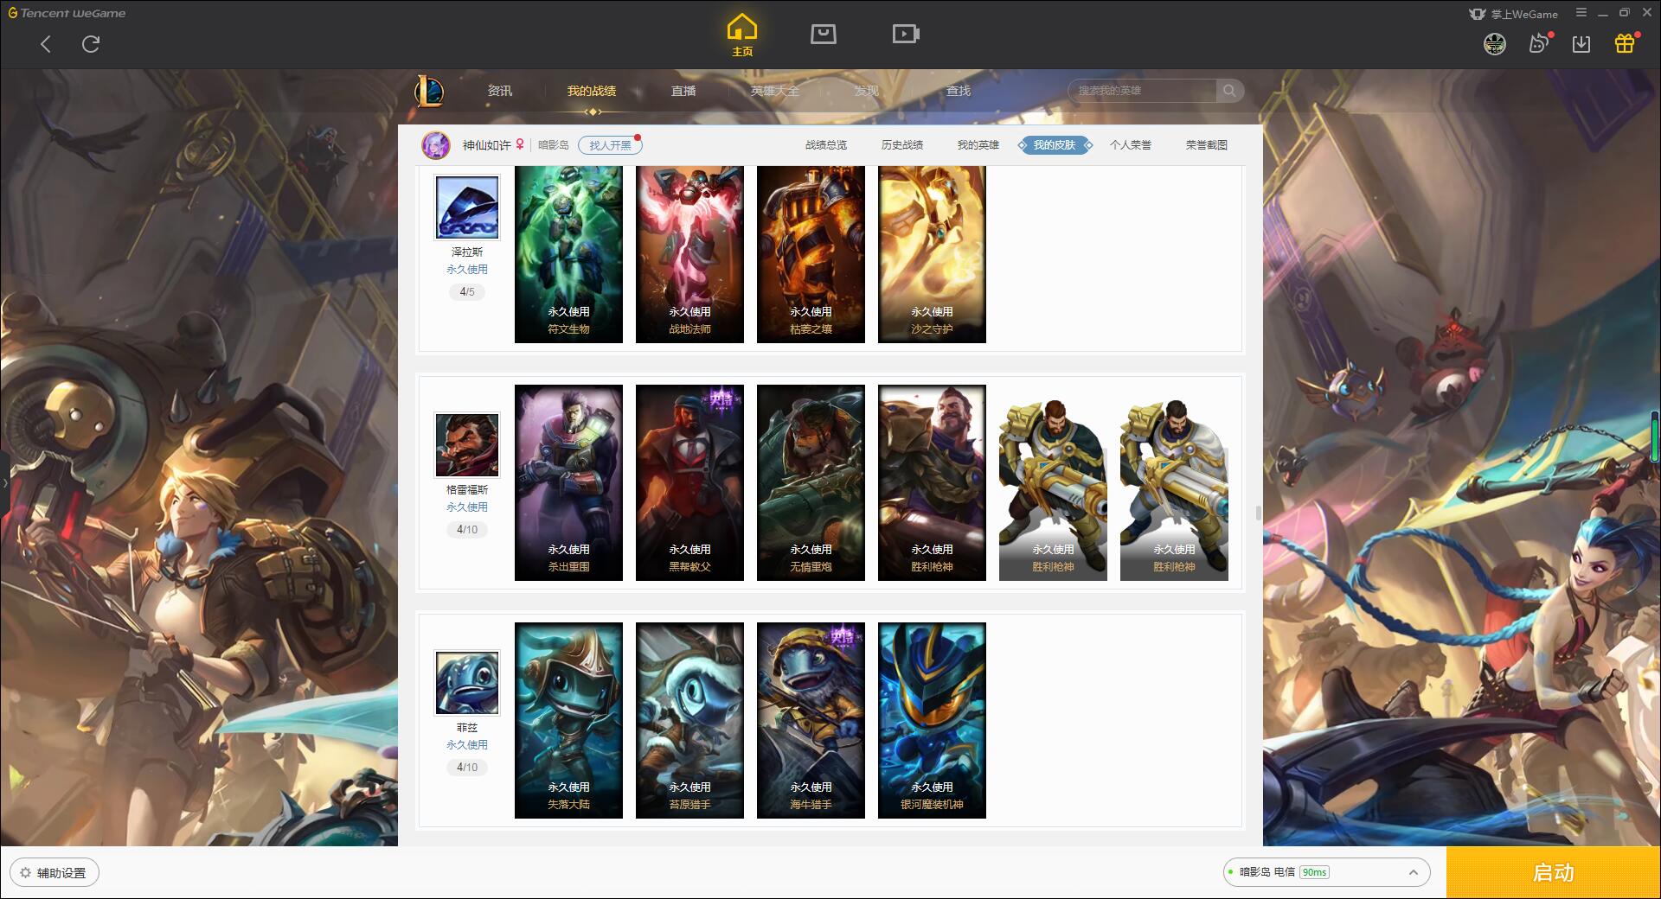Select the 黑帮教父 skin thumbnail
The width and height of the screenshot is (1661, 899).
[x=689, y=482]
